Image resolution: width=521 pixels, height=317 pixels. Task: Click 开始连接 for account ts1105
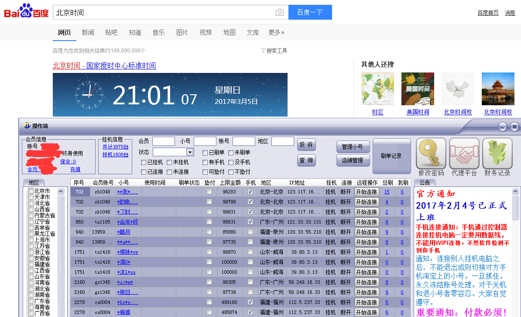(367, 222)
